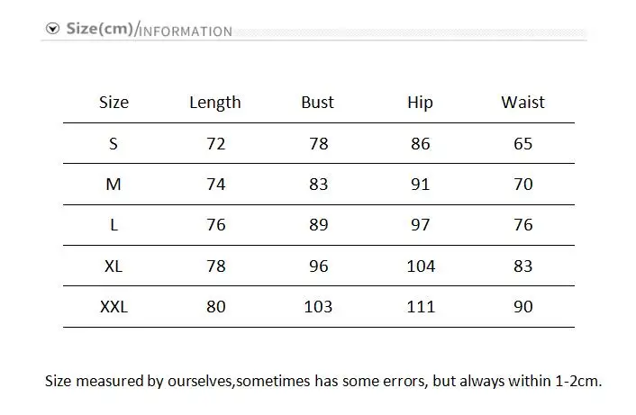This screenshot has width=636, height=415.
Task: Click the Hip value 97 for size L
Action: point(420,225)
